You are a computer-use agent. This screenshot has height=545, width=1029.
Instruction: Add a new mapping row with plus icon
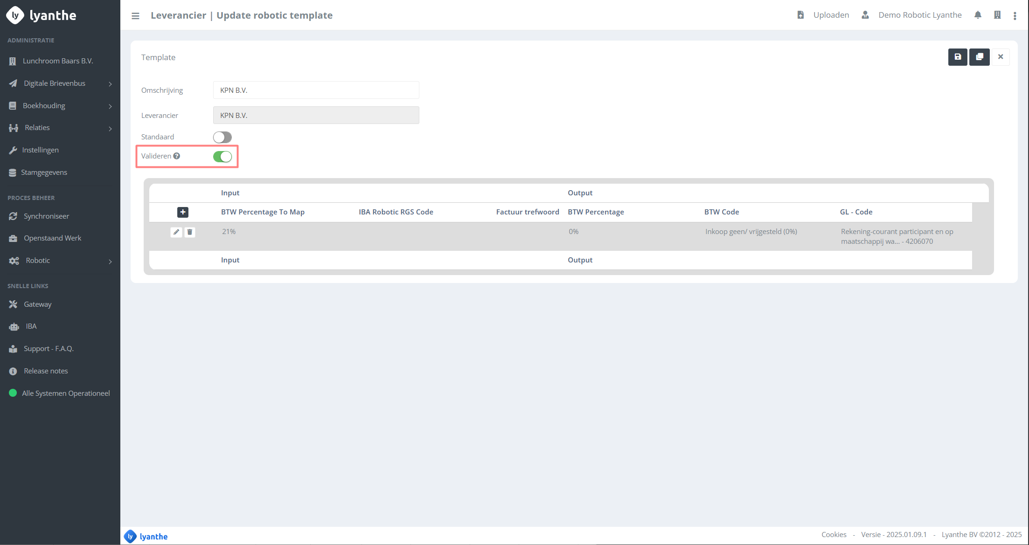click(183, 212)
